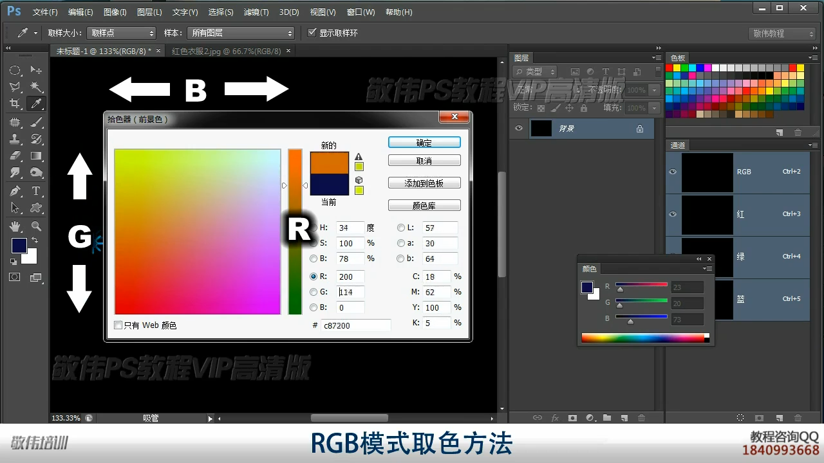Select the Clone Stamp tool
The height and width of the screenshot is (463, 824).
(x=15, y=139)
